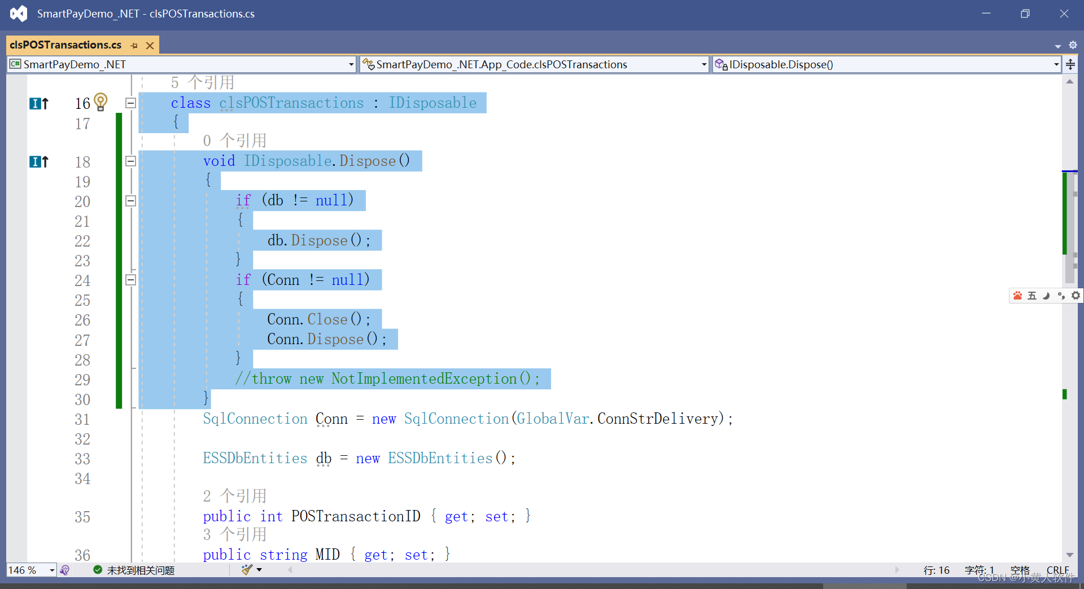
Task: Click the POSTransactionID property name
Action: pyautogui.click(x=356, y=516)
